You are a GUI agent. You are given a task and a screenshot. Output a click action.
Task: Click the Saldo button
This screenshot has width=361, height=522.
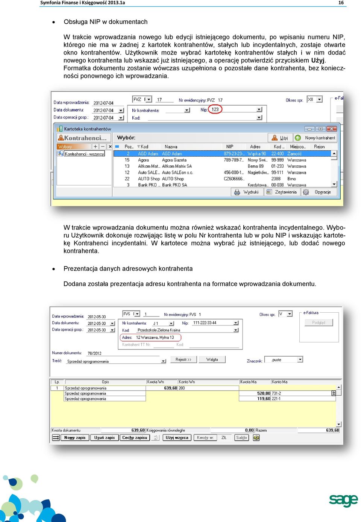(241, 437)
